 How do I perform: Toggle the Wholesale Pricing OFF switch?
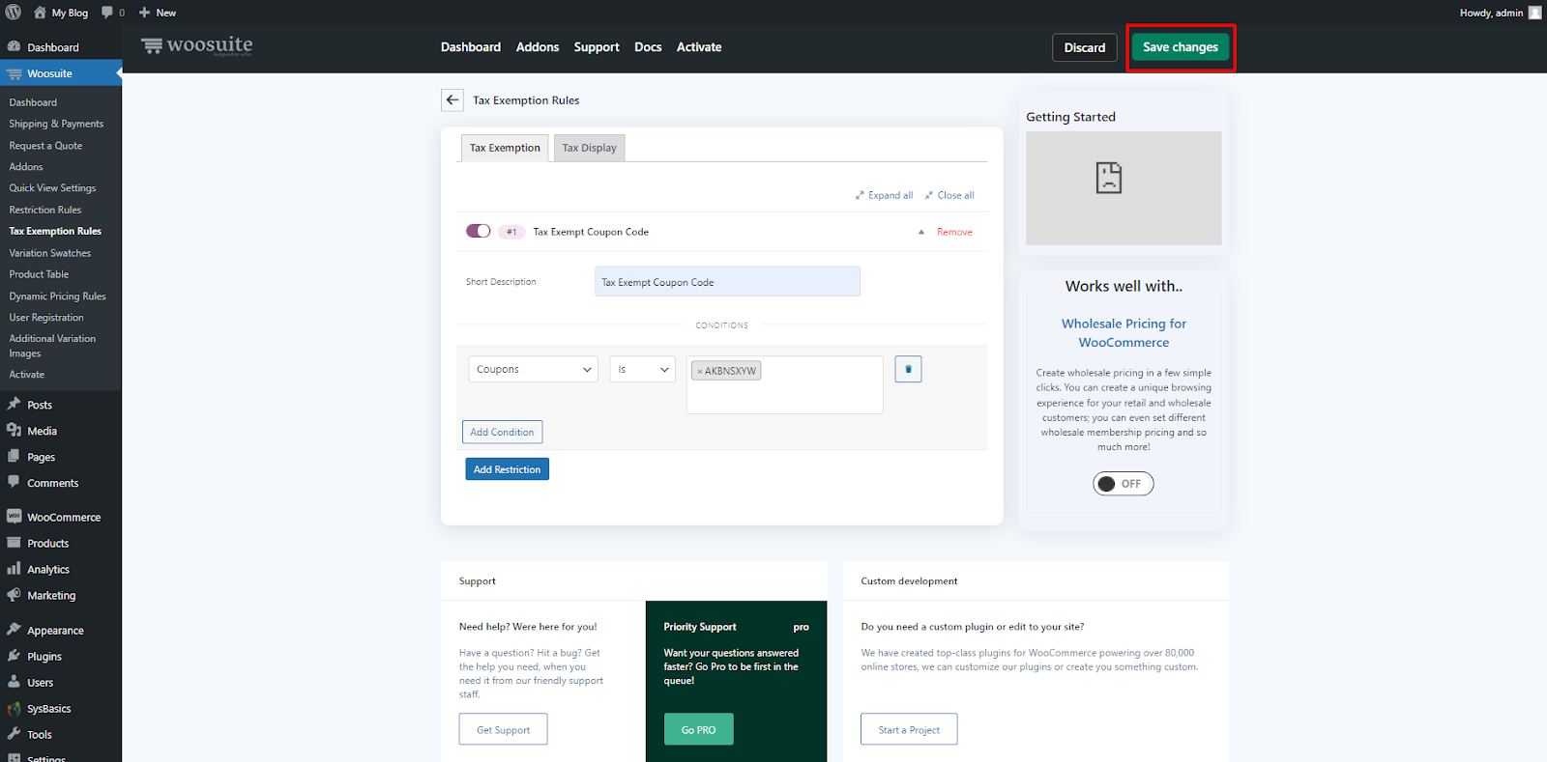[x=1124, y=484]
